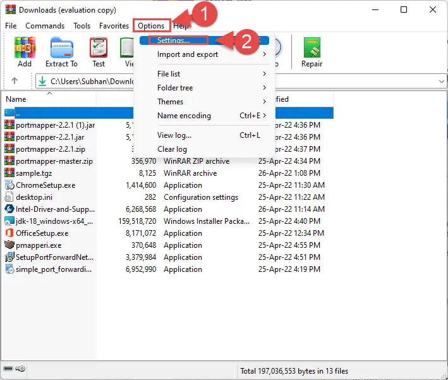Open the Tools menu
The height and width of the screenshot is (380, 448).
click(x=82, y=26)
